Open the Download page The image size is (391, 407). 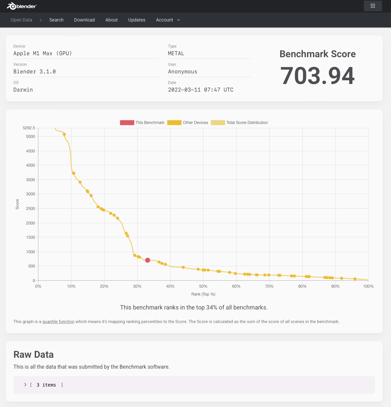pos(84,20)
